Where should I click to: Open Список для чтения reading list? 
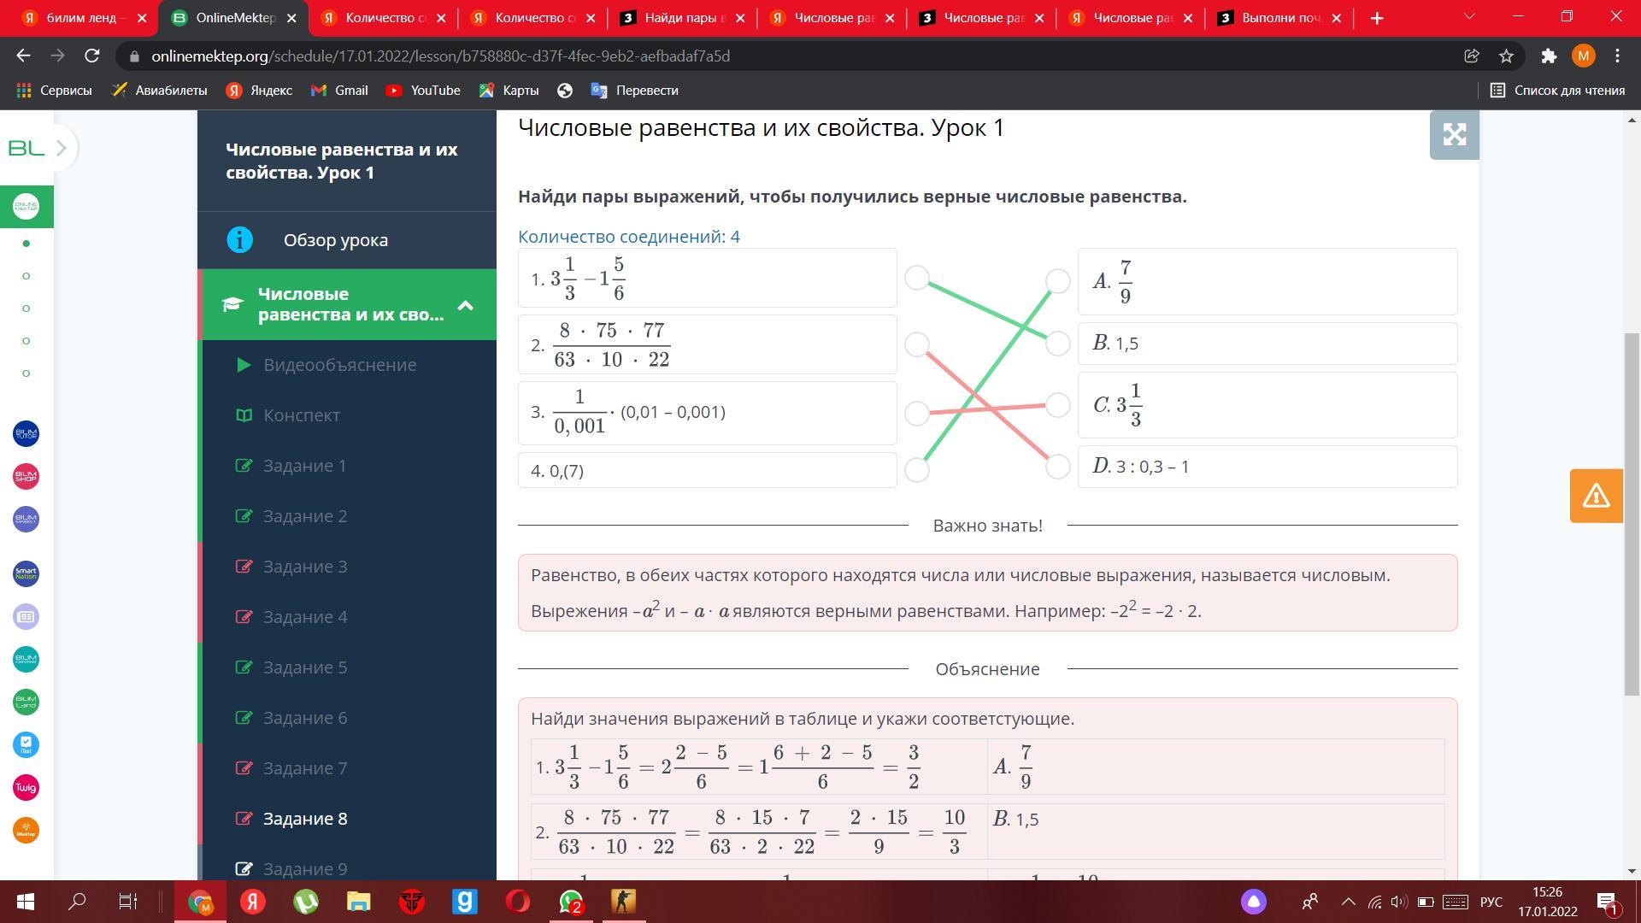[x=1557, y=90]
